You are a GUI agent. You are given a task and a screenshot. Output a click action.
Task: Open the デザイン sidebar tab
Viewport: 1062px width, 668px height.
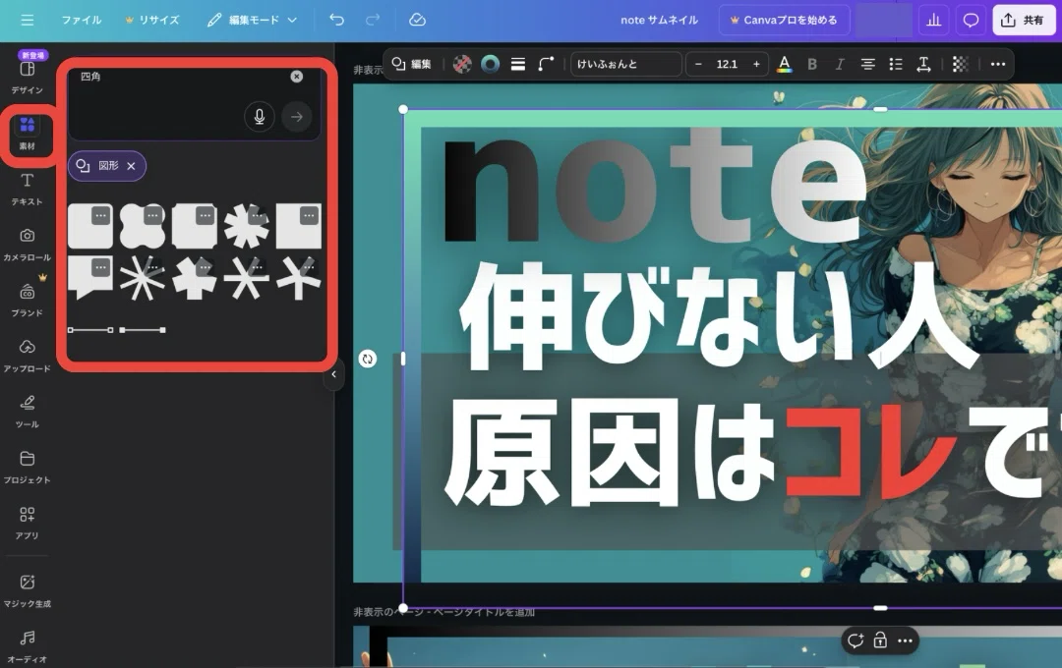(28, 77)
